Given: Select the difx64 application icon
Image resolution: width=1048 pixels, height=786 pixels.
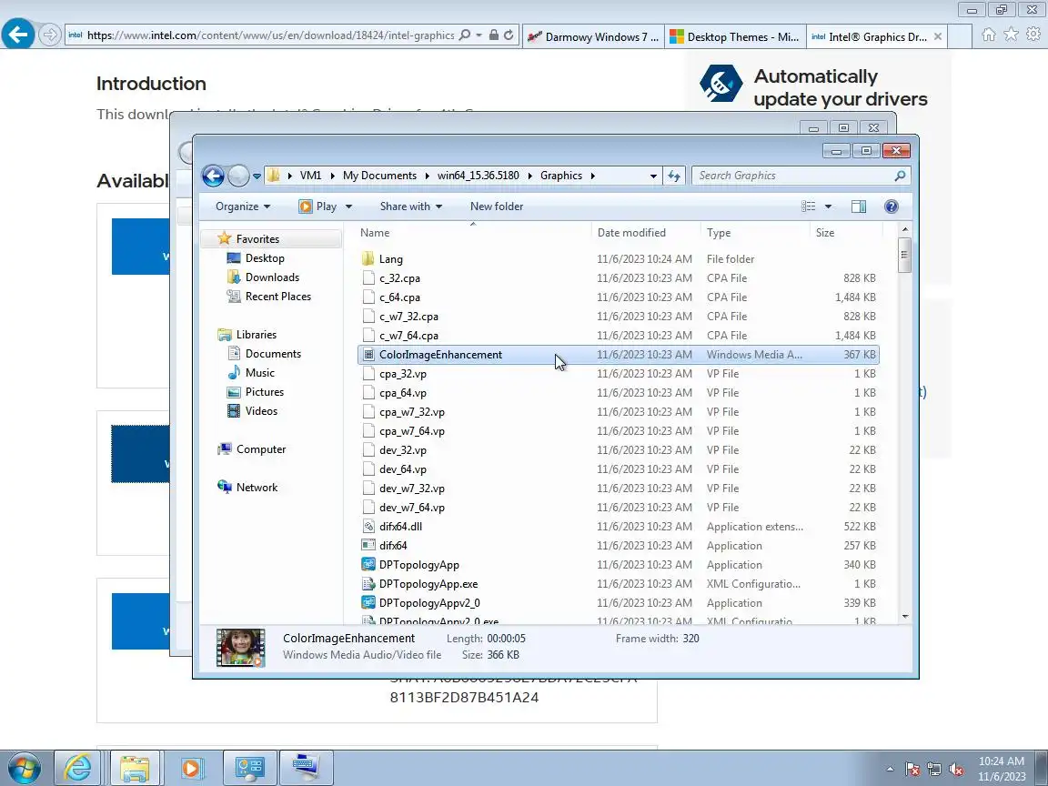Looking at the screenshot, I should tap(368, 546).
